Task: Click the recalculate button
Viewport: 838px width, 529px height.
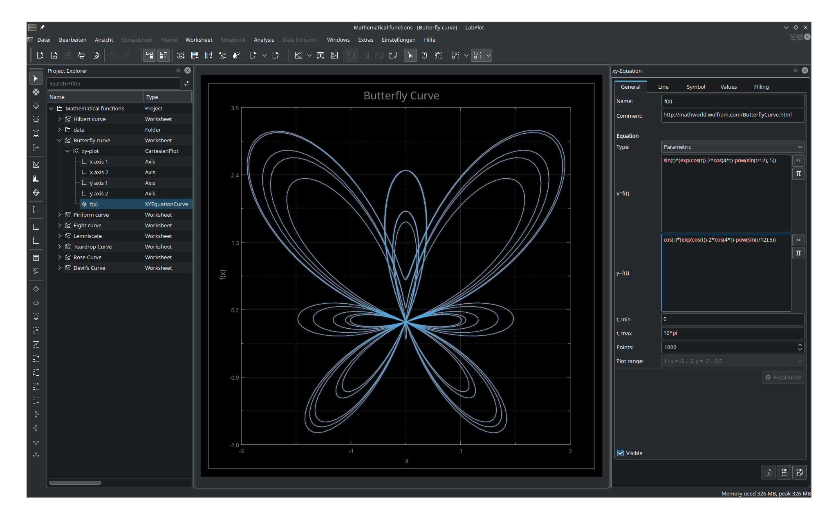Action: [782, 377]
